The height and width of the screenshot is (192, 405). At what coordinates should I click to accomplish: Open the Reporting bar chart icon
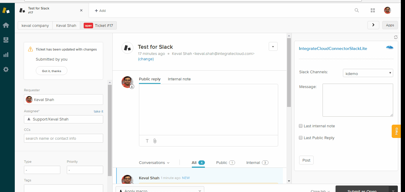(6, 55)
